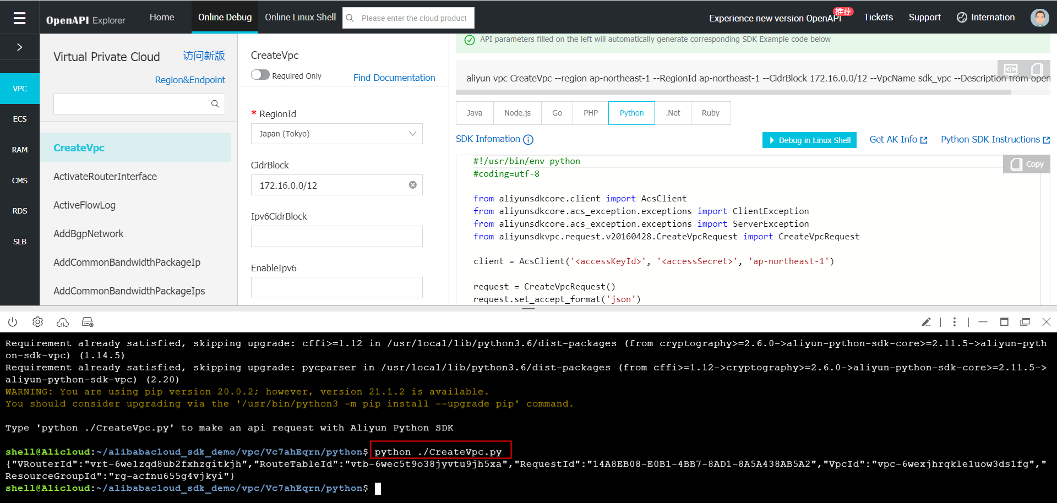Open the terminal three-dot more menu
Viewport: 1057px width, 503px height.
click(955, 322)
